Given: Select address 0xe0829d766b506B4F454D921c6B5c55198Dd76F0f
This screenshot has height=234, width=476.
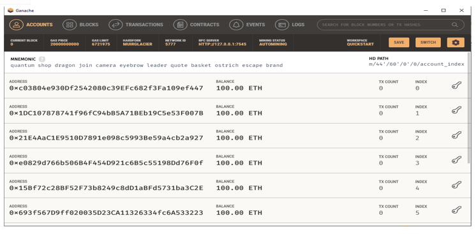Looking at the screenshot, I should click(106, 163).
